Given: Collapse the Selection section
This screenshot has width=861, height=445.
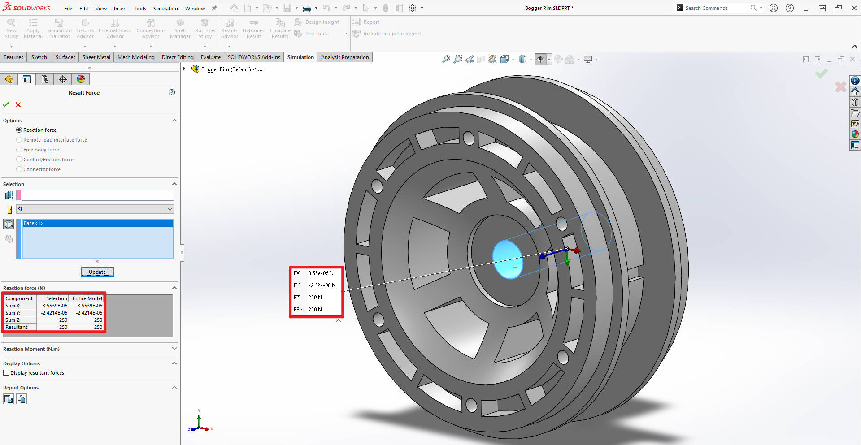Looking at the screenshot, I should pyautogui.click(x=174, y=184).
